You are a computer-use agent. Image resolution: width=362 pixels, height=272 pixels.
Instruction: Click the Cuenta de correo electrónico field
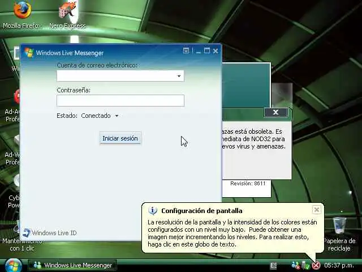pos(120,76)
